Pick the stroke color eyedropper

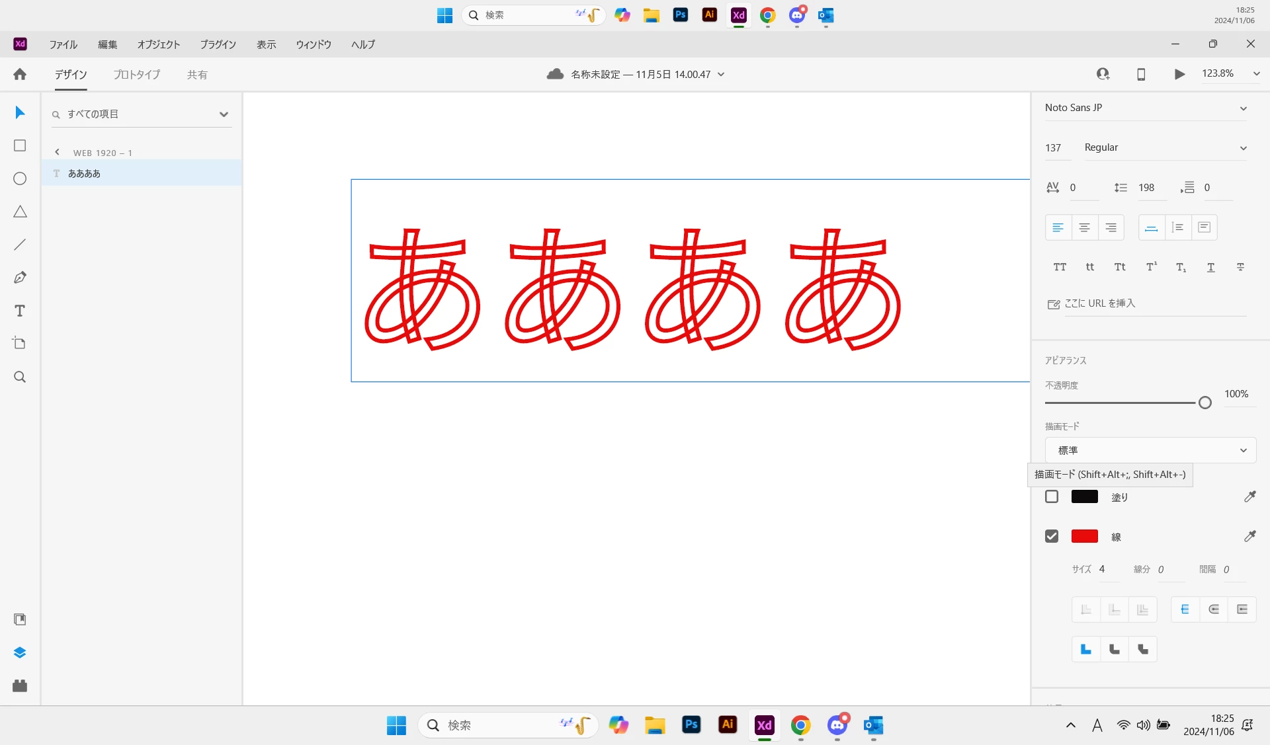1249,536
